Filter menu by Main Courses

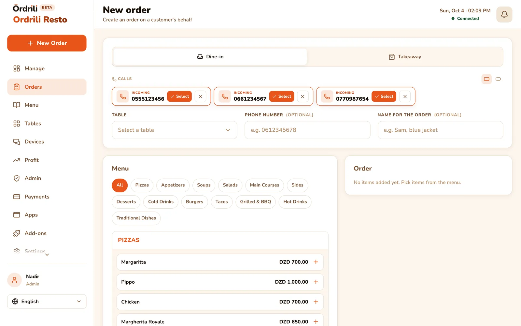(x=264, y=185)
